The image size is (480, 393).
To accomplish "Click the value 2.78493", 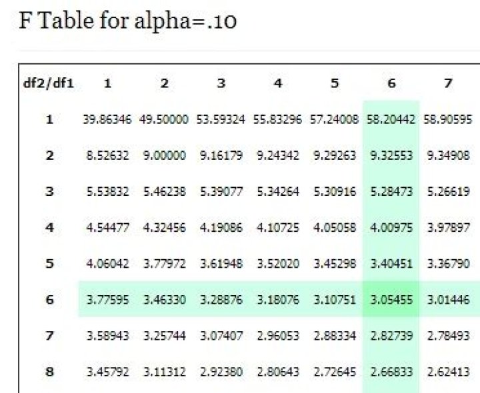I will 448,336.
